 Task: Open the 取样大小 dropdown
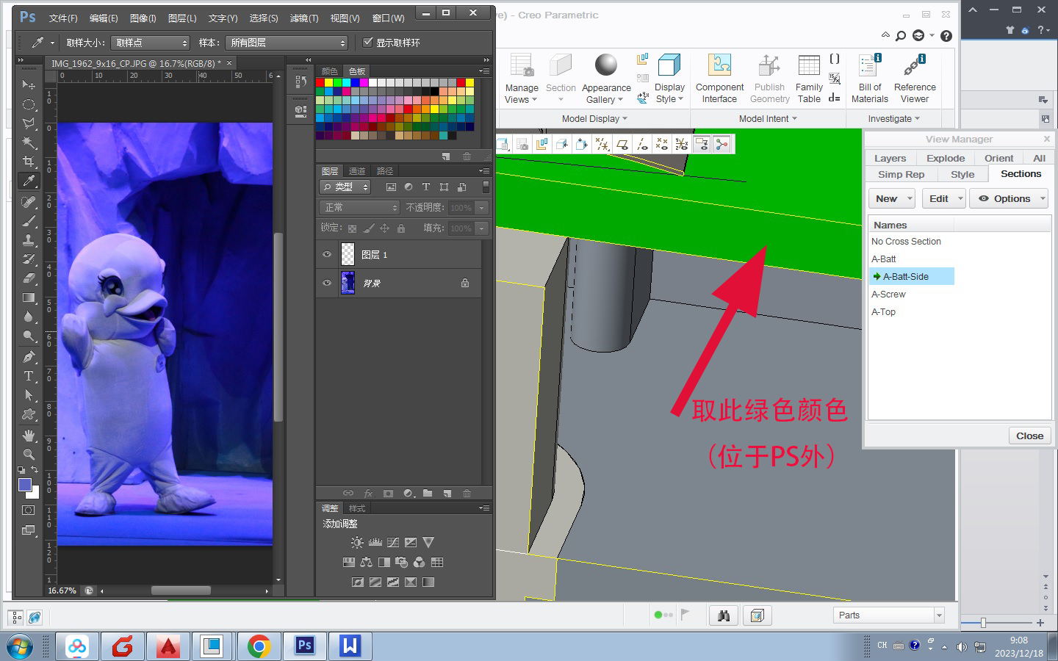click(151, 43)
